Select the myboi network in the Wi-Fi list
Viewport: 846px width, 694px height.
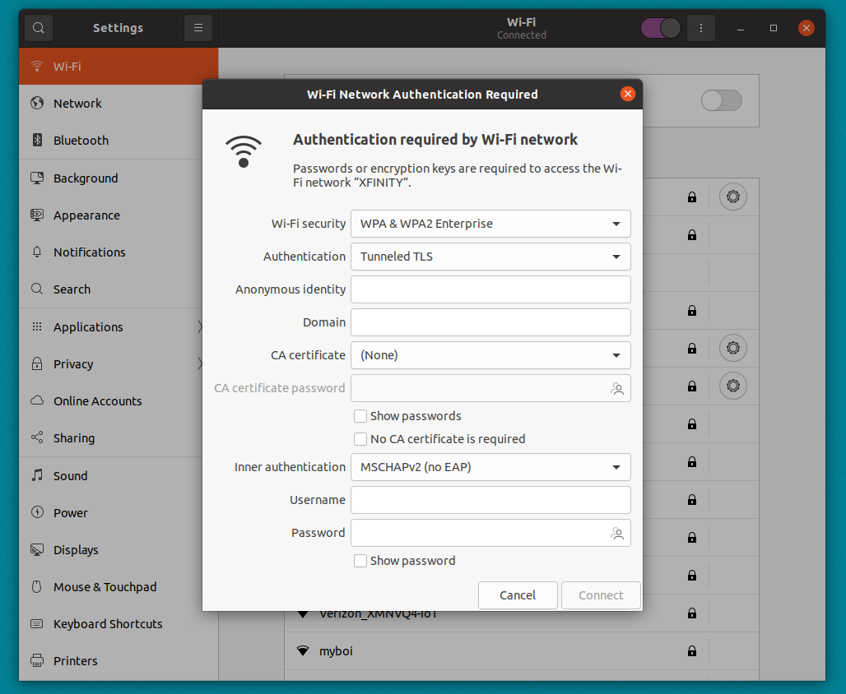click(522, 651)
